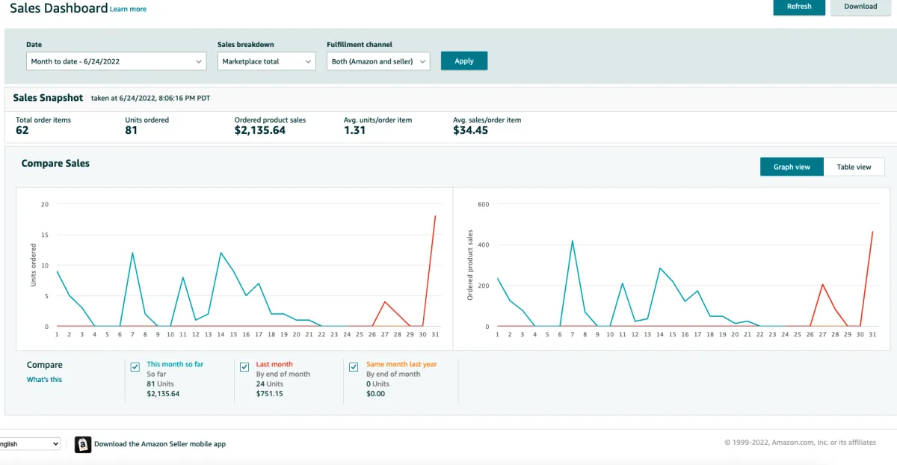897x465 pixels.
Task: Click the Compare Sales heading
Action: tap(55, 163)
